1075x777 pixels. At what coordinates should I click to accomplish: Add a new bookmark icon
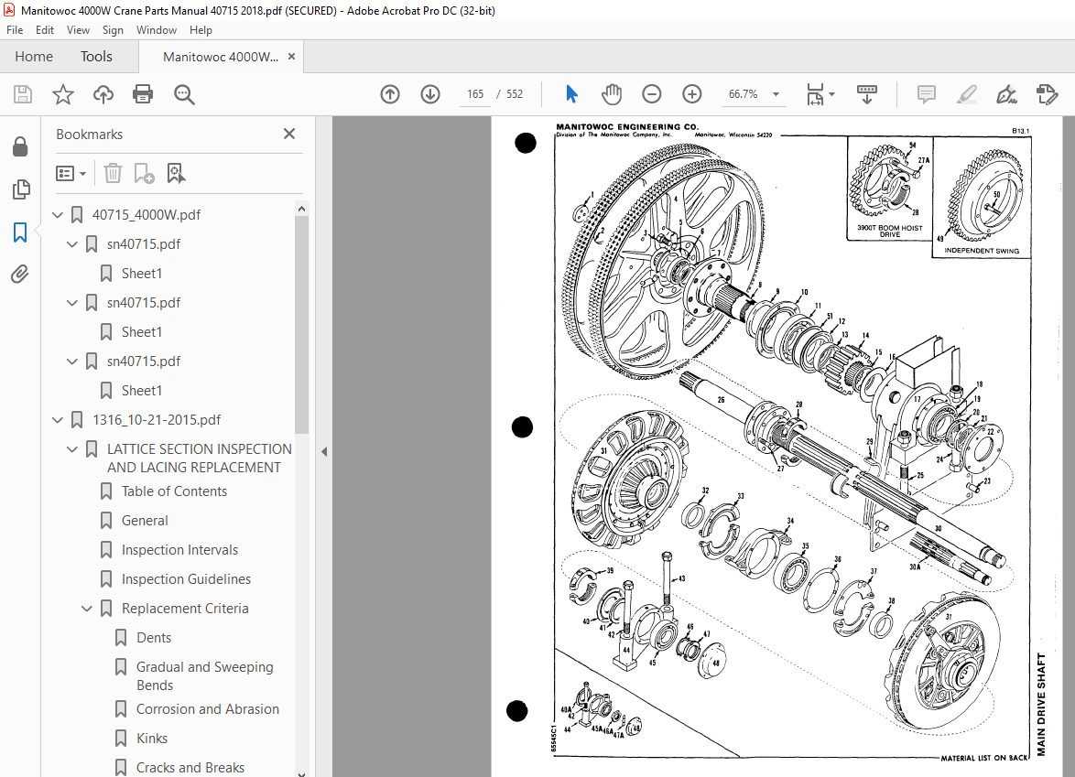pyautogui.click(x=143, y=173)
